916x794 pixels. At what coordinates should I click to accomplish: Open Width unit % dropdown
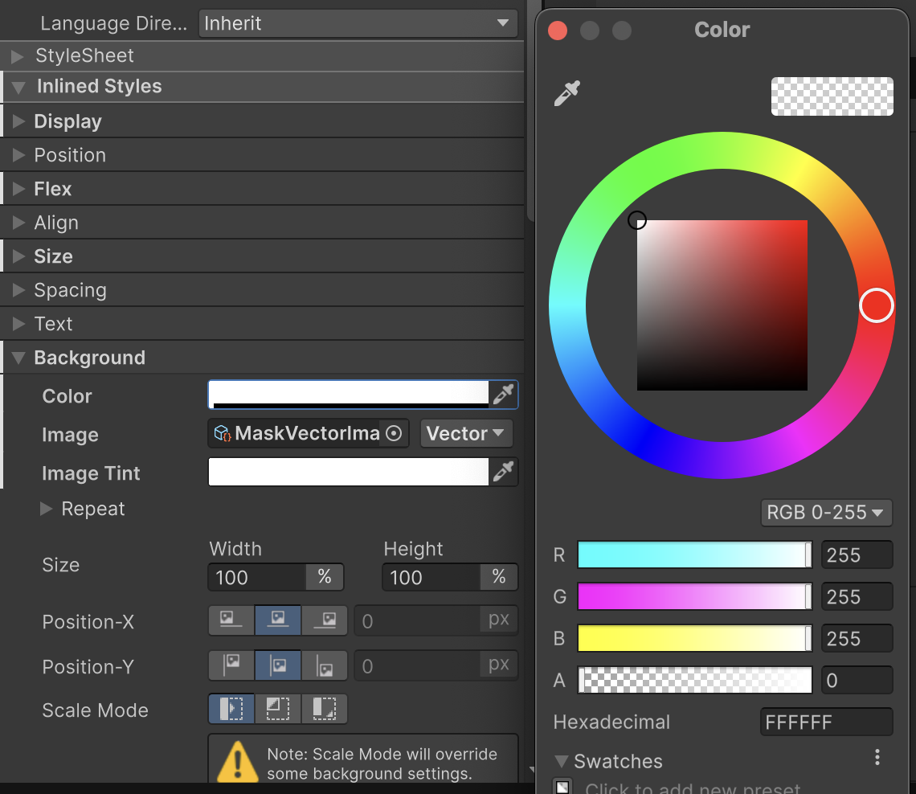pos(325,577)
